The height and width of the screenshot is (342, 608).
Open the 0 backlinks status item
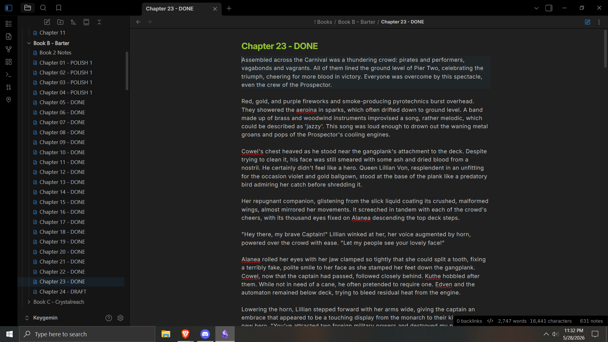tap(469, 321)
